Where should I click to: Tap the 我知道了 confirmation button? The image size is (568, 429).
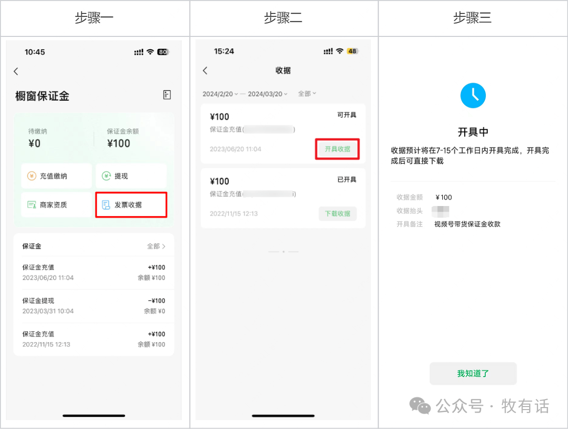point(473,374)
